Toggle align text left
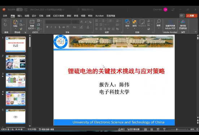 pyautogui.click(x=96, y=29)
